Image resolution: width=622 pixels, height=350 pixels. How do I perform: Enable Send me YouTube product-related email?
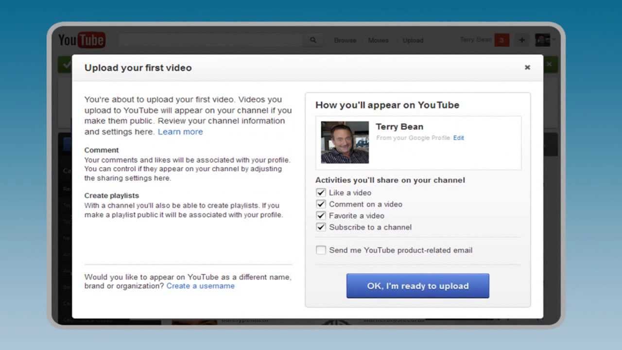coord(321,250)
